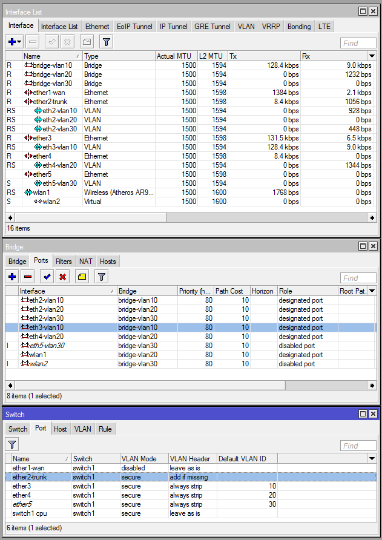The height and width of the screenshot is (540, 382).
Task: Open Filters tab in Bridge window
Action: tap(64, 262)
